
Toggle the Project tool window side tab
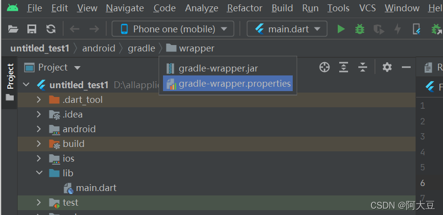click(x=10, y=82)
